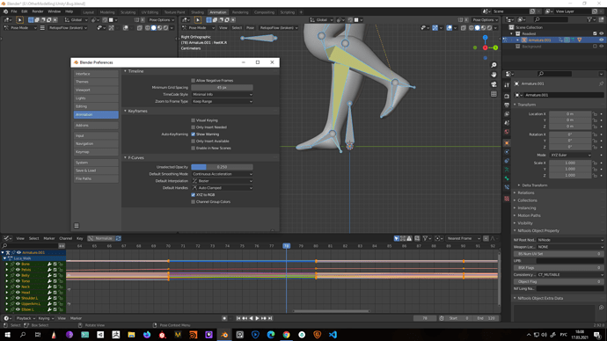Click the Blender icon in the taskbar
Viewport: 607px width, 341px height.
(x=224, y=335)
